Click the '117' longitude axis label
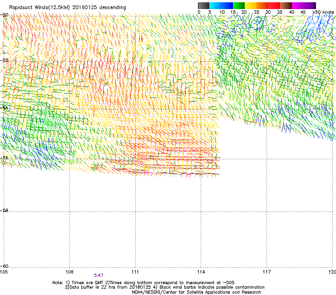 pos(267,272)
